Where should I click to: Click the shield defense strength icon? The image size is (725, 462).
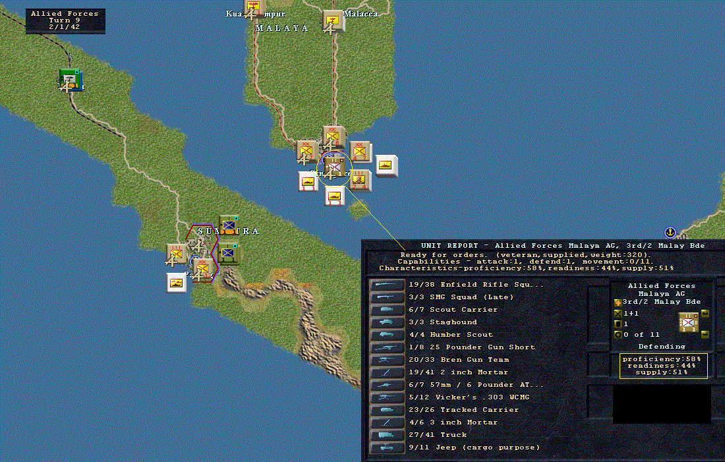(618, 324)
